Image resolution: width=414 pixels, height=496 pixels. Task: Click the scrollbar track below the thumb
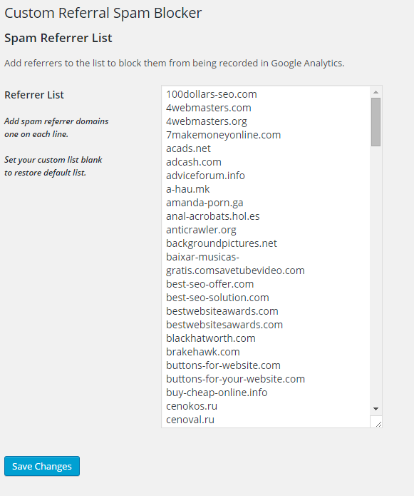[376, 275]
